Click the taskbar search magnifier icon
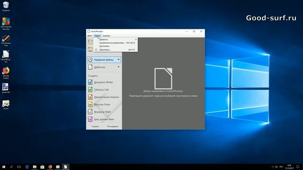303x170 pixels. pos(11,167)
